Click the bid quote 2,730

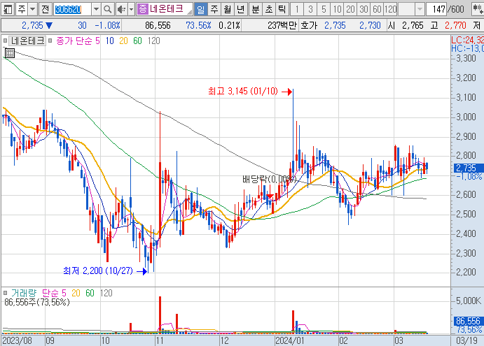tap(370, 25)
